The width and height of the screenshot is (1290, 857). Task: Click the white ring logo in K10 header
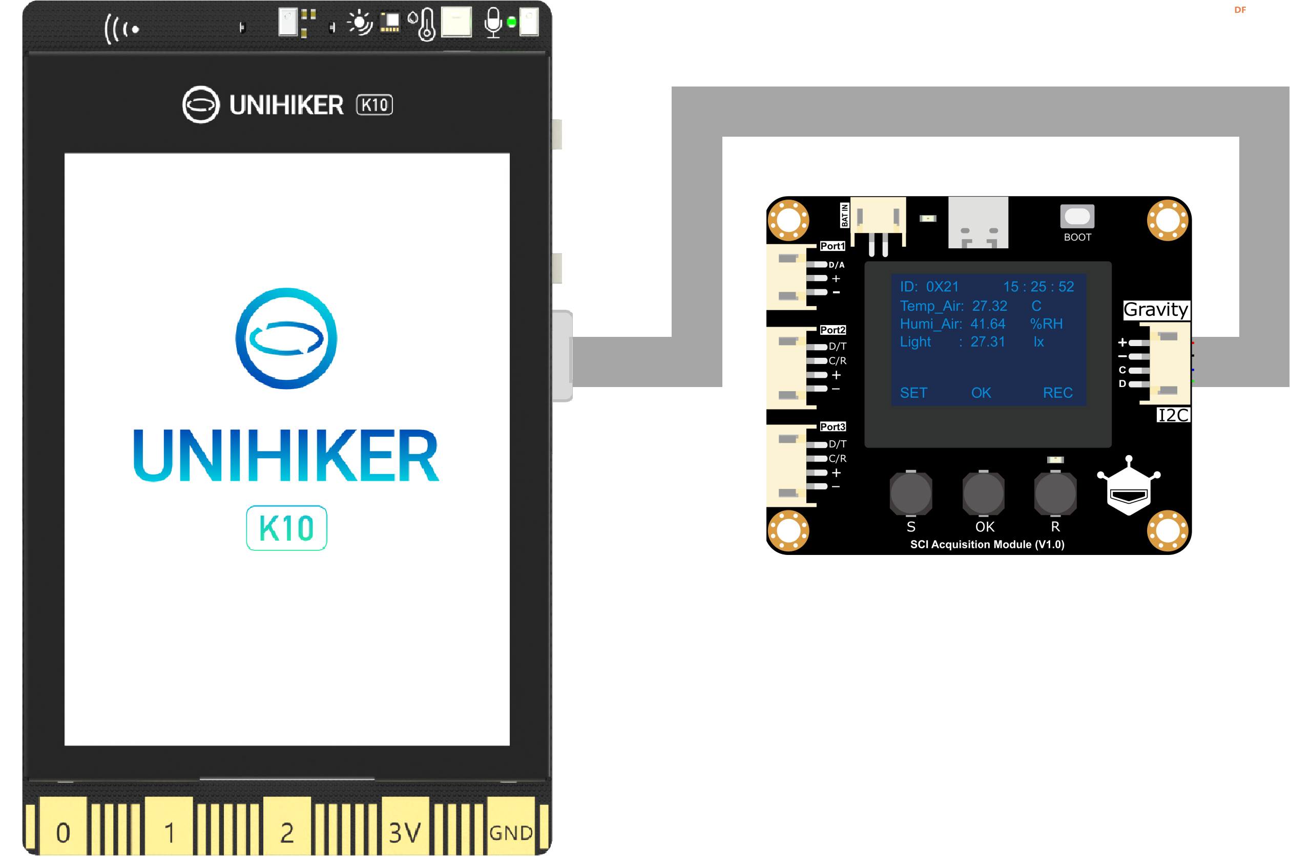[201, 104]
